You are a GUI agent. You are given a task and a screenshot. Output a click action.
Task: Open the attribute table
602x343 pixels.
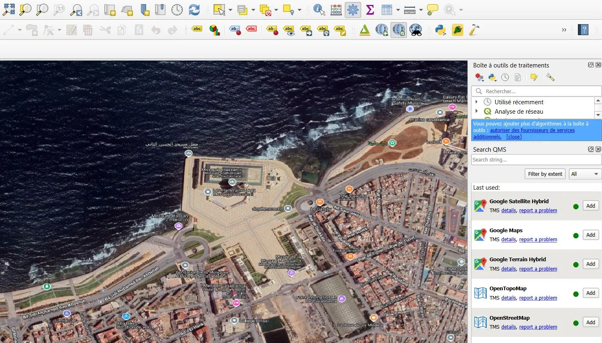coord(387,10)
